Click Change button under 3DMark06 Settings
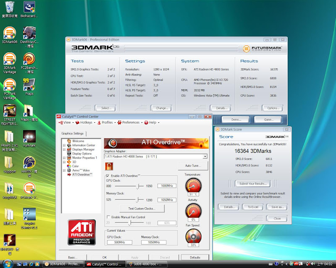 [161, 108]
